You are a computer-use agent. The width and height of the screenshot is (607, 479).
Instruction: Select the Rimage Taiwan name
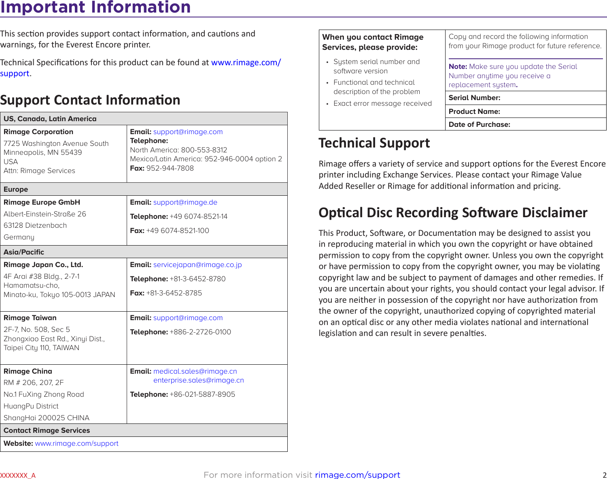30,318
